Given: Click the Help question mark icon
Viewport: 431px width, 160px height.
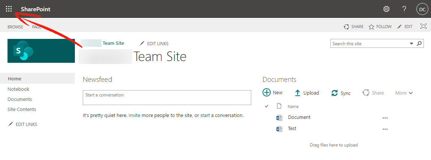Looking at the screenshot, I should pyautogui.click(x=404, y=9).
